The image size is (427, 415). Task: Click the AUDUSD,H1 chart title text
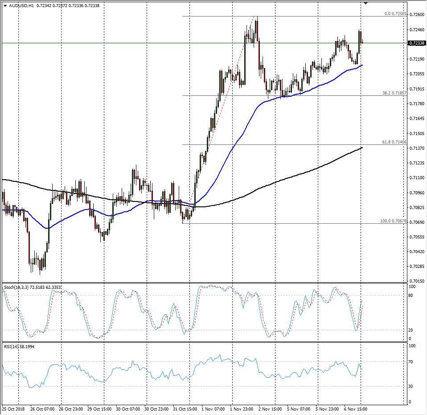click(21, 5)
